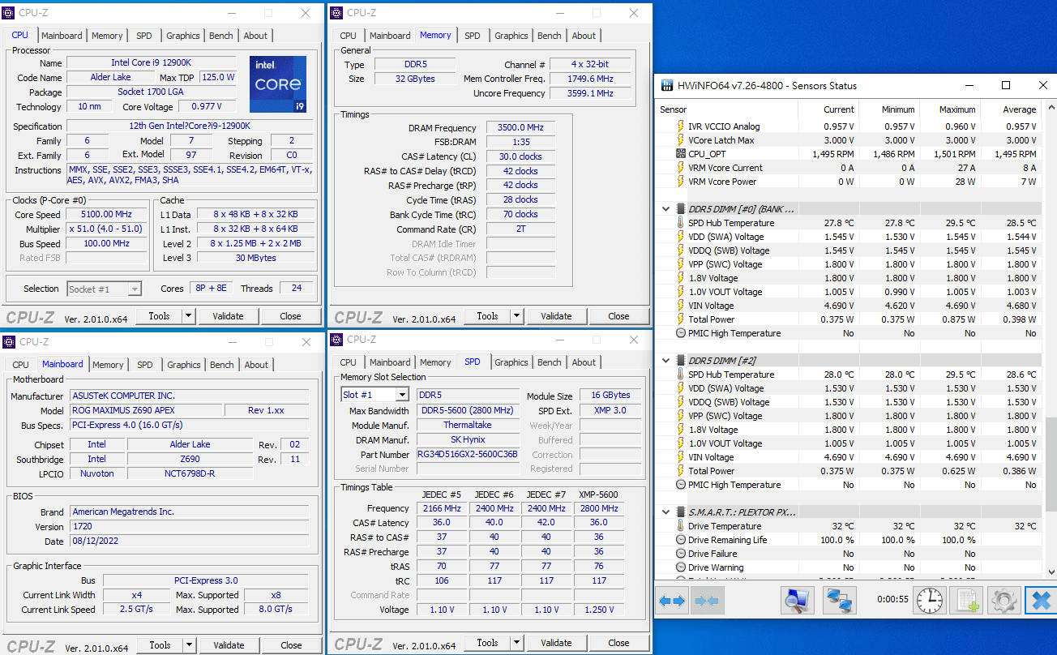Start logging via the sheet-plus icon in HWiNFO64

(967, 601)
